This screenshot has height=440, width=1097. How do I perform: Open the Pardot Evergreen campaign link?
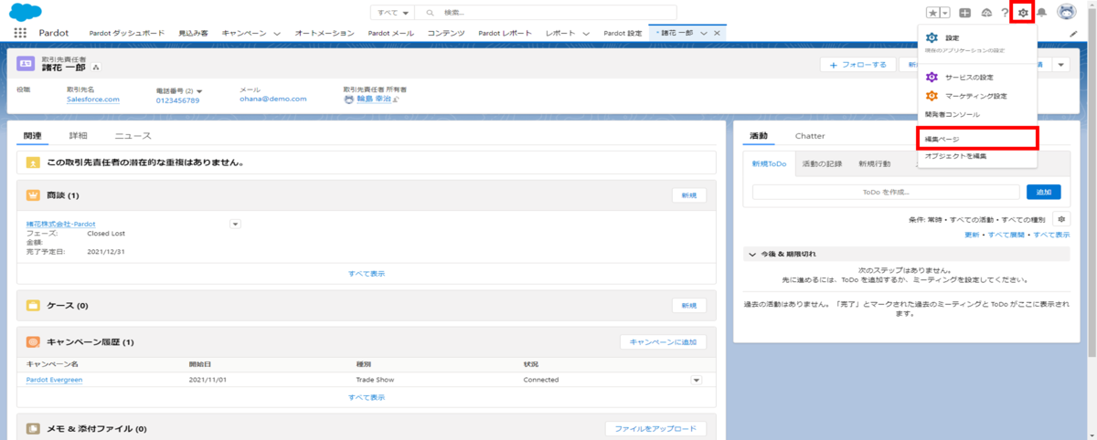point(54,380)
